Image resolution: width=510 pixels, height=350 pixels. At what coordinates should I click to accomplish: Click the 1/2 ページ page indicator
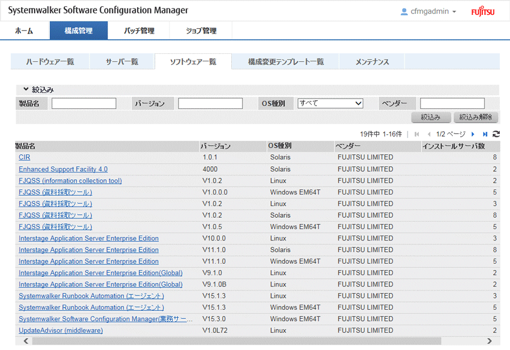click(451, 134)
